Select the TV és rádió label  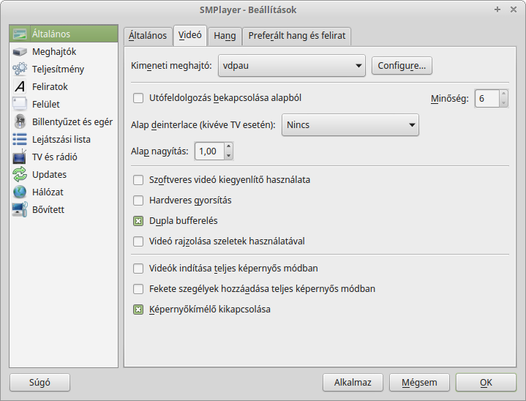pyautogui.click(x=55, y=157)
